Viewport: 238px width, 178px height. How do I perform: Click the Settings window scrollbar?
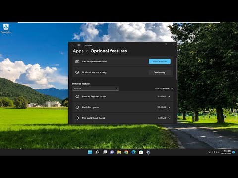click(x=177, y=69)
